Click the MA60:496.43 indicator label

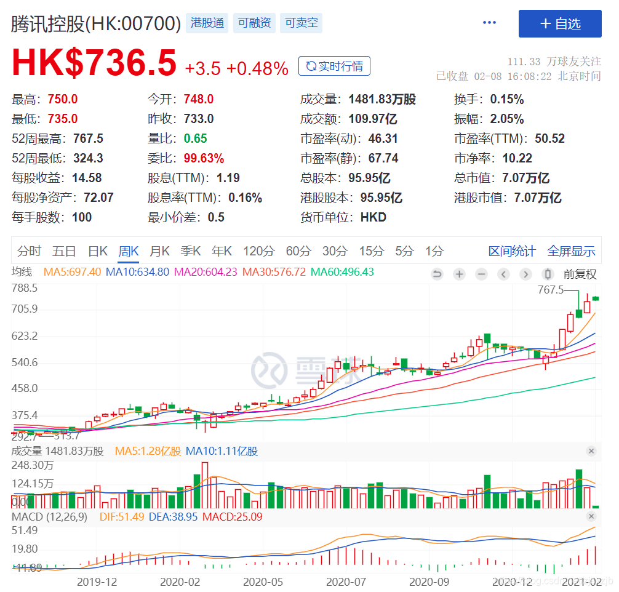(342, 272)
